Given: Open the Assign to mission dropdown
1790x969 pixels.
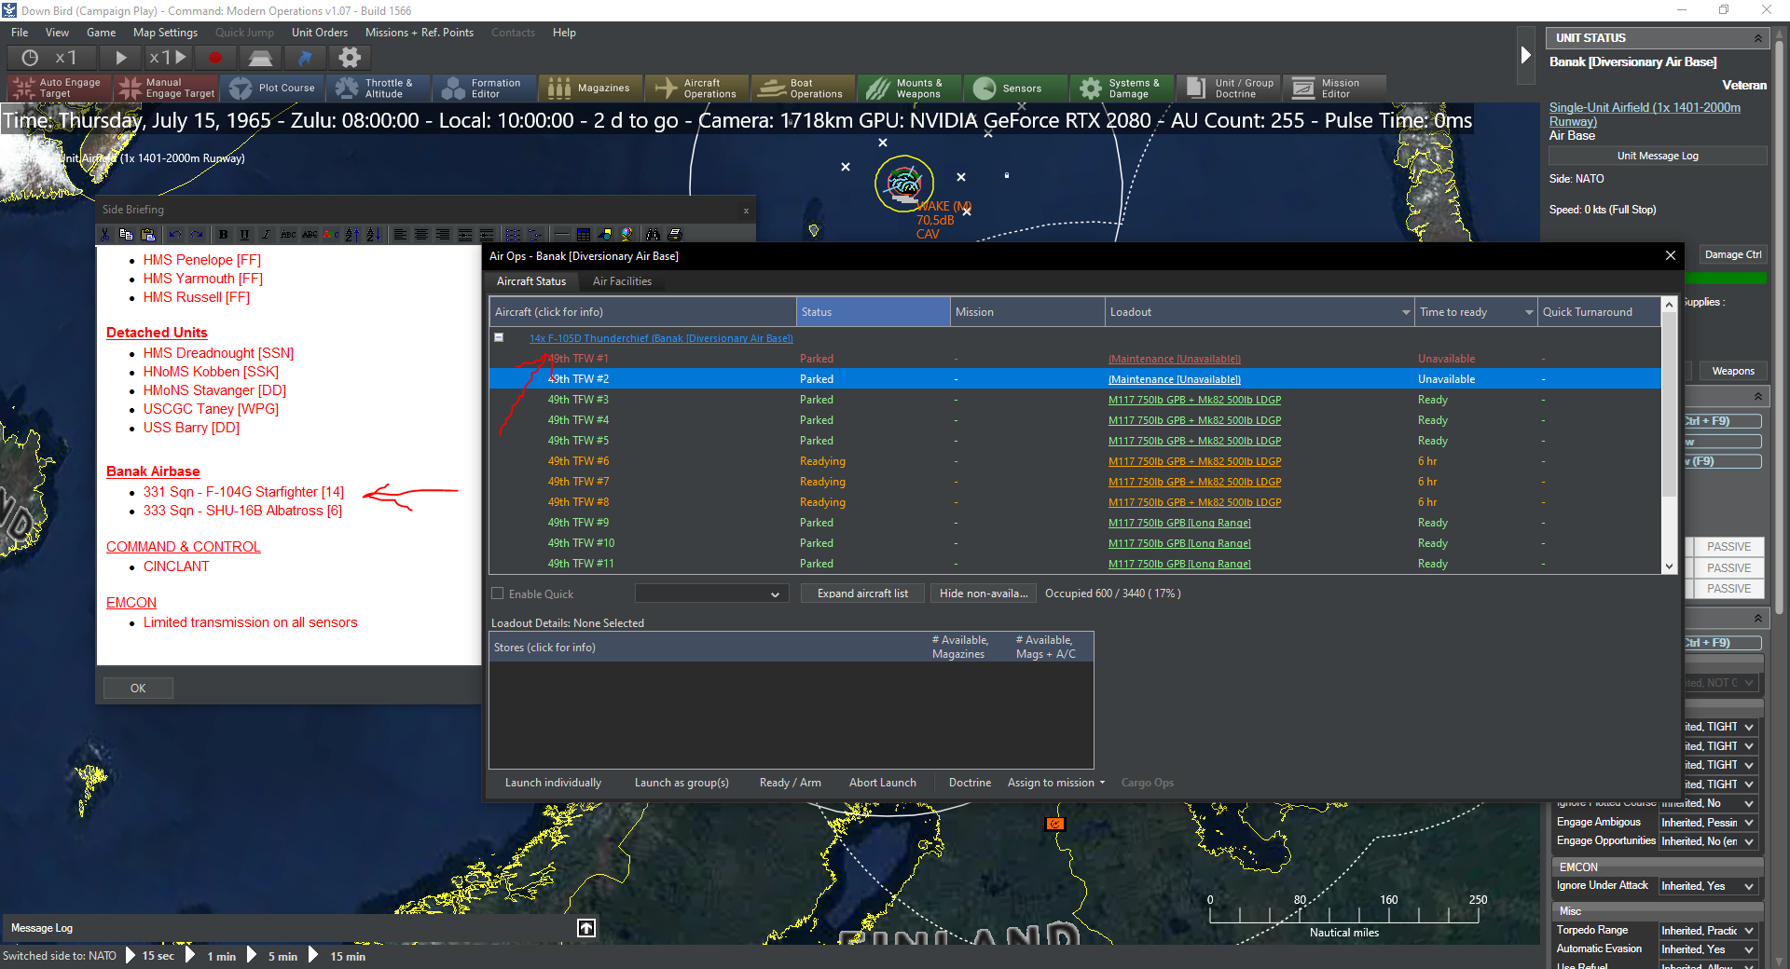Looking at the screenshot, I should pyautogui.click(x=1055, y=783).
